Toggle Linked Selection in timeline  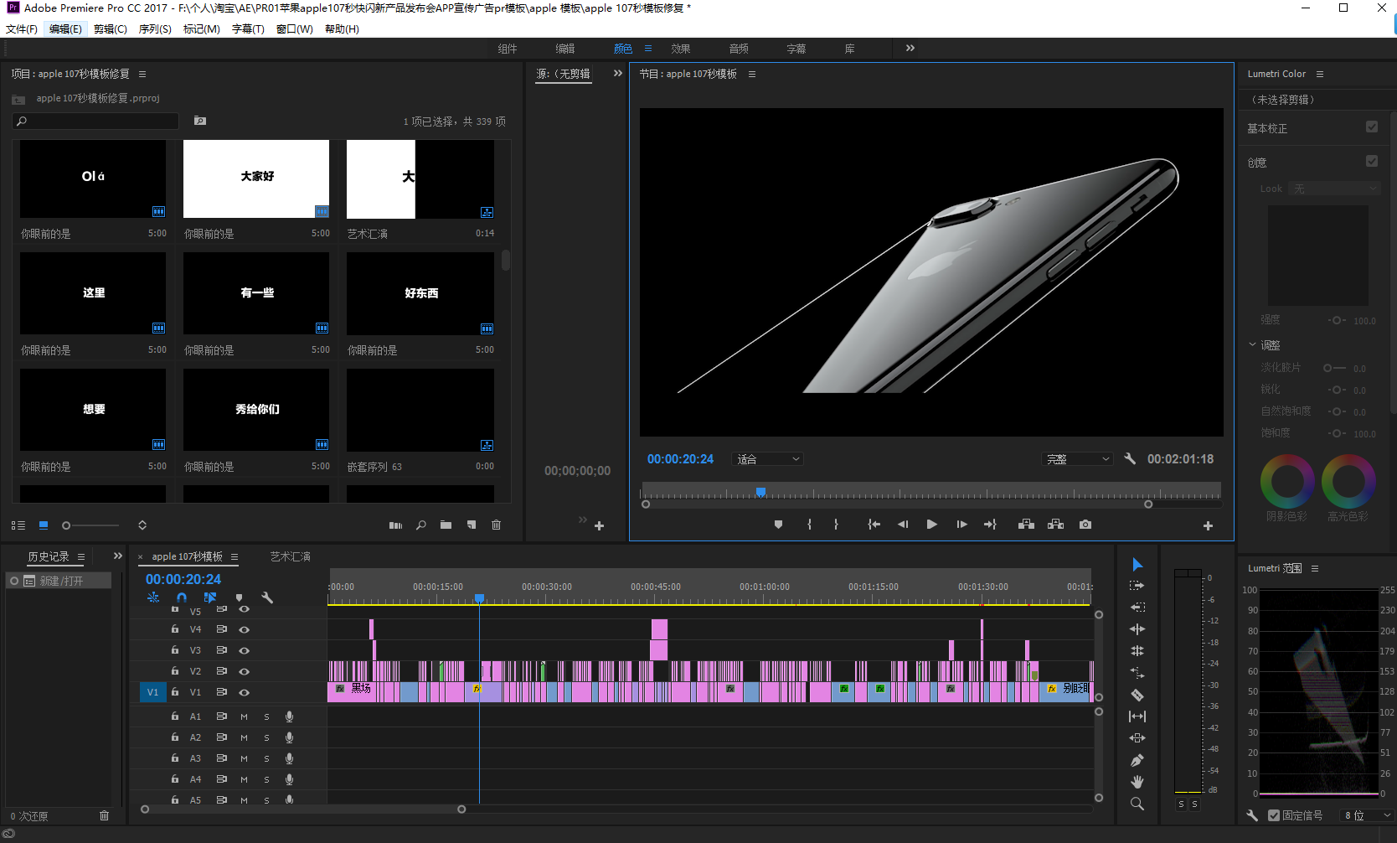pyautogui.click(x=209, y=597)
